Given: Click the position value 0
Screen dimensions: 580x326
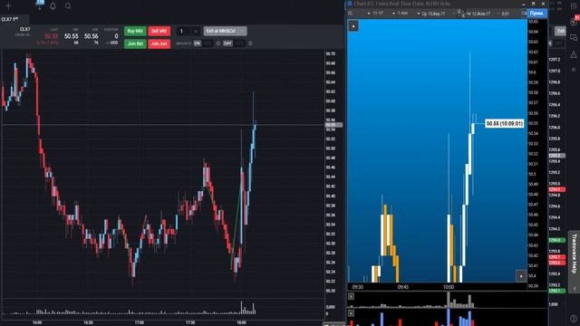Looking at the screenshot, I should coord(116,36).
